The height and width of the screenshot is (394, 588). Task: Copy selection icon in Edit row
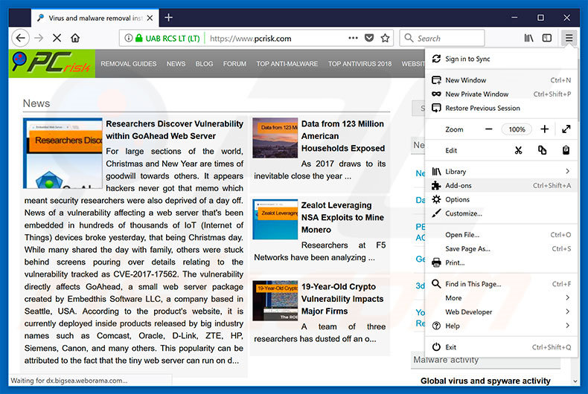tap(543, 150)
